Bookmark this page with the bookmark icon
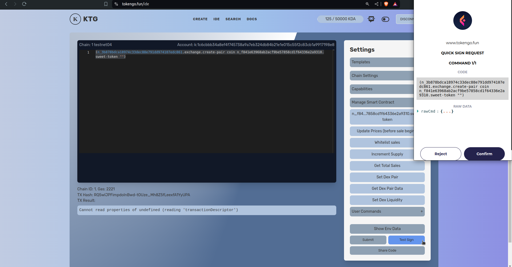 [106, 4]
